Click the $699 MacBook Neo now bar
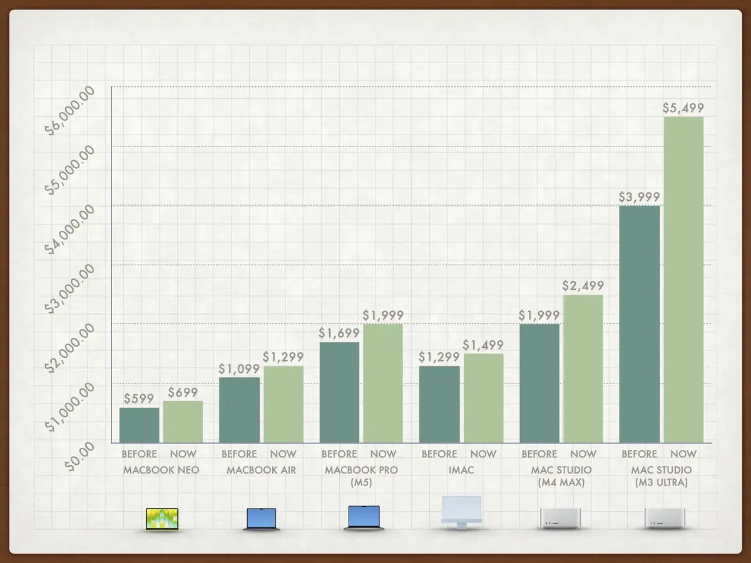751x563 pixels. click(x=183, y=422)
